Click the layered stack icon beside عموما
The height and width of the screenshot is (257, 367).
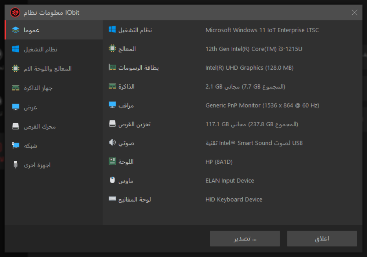point(16,30)
